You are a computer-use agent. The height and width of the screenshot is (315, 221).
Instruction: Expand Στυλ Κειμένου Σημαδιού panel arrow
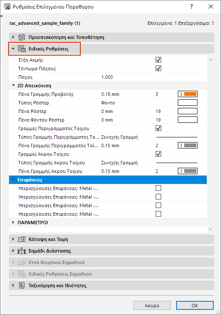[x=13, y=262]
